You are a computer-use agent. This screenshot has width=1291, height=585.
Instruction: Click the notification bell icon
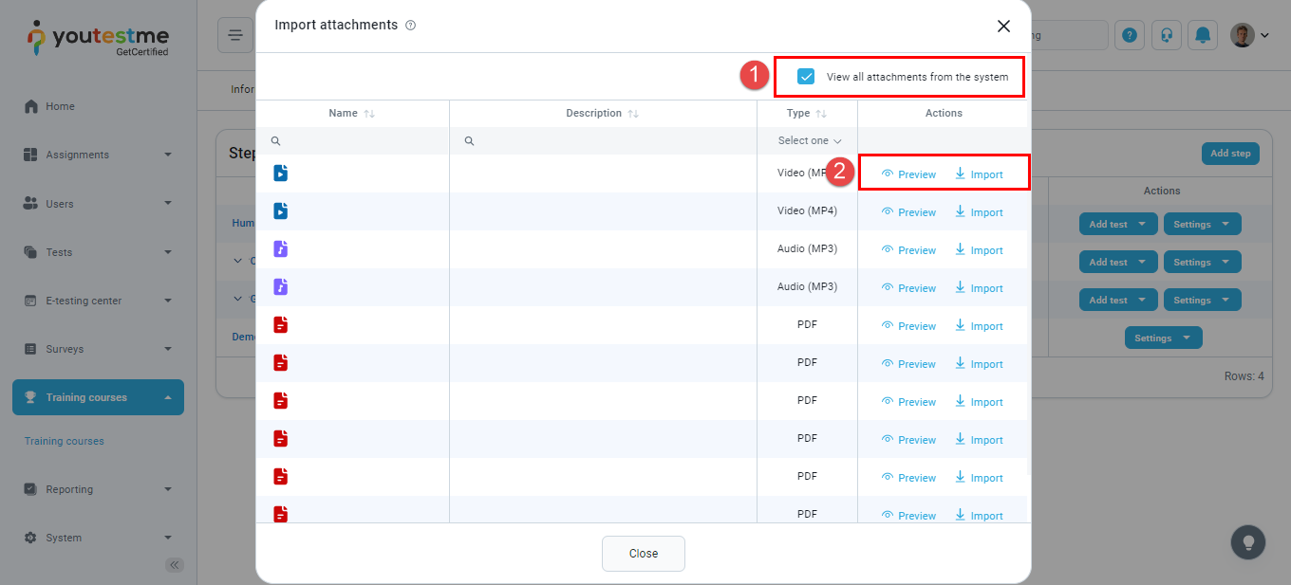click(x=1204, y=35)
